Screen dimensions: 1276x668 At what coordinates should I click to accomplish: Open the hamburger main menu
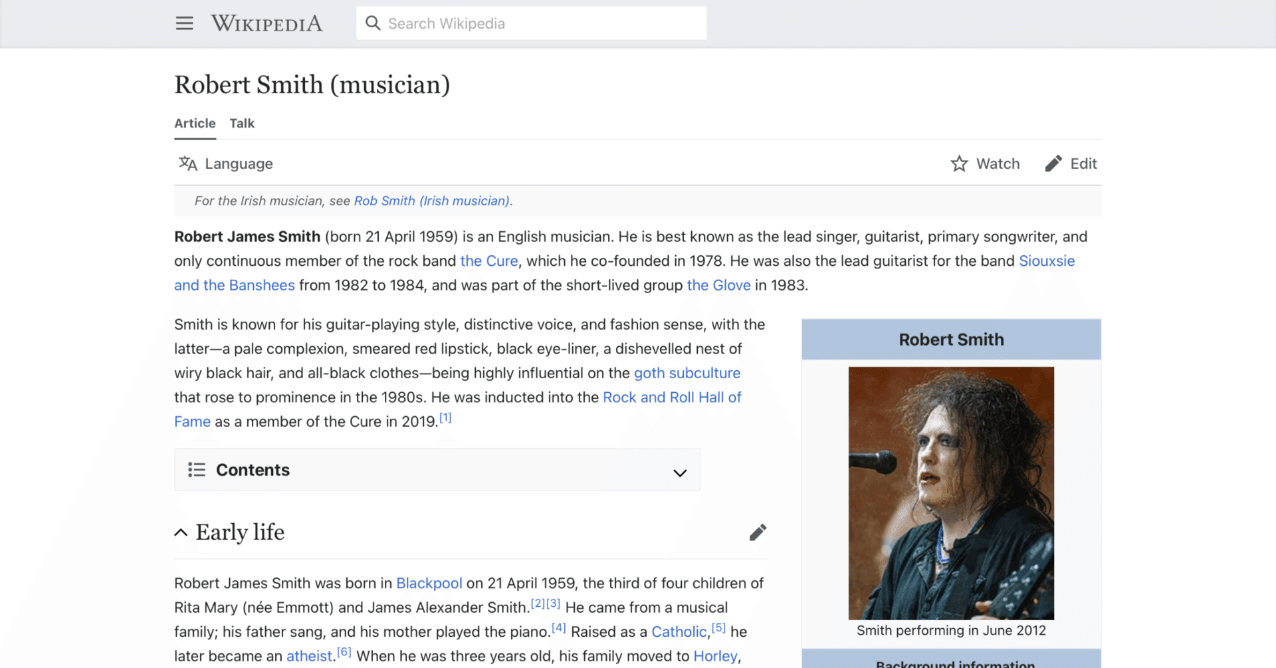click(184, 23)
